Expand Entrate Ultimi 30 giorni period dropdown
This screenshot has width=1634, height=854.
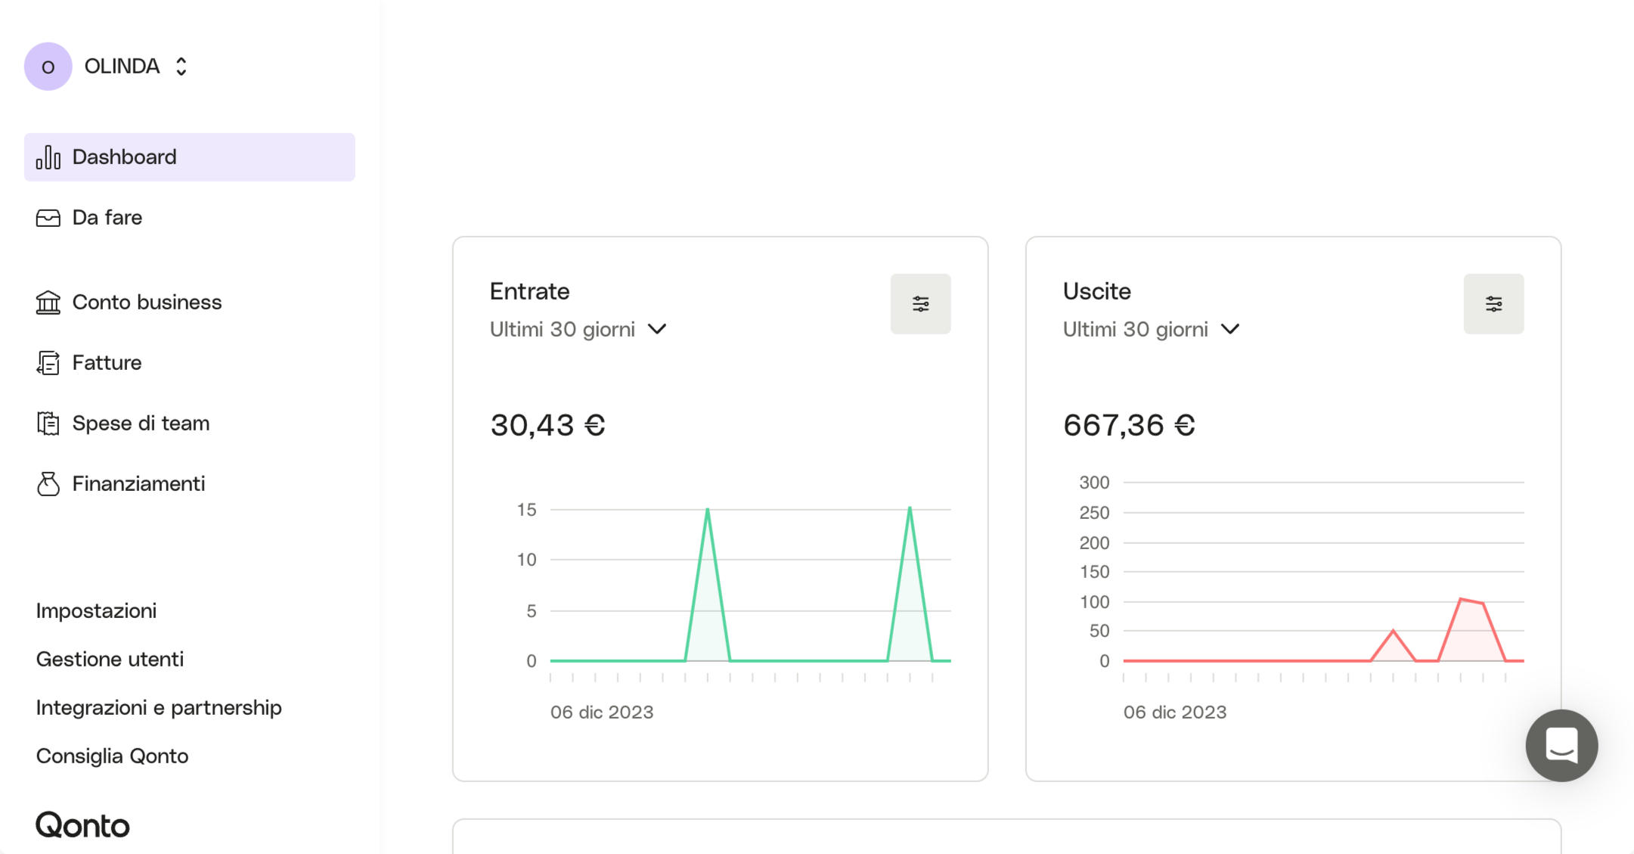coord(578,330)
